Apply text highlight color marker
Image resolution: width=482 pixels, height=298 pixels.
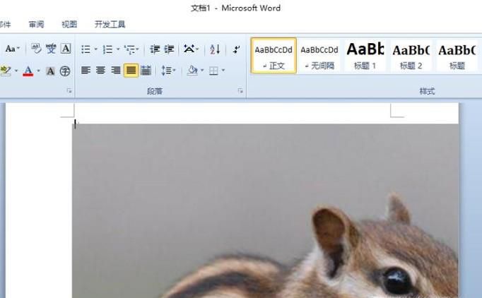click(6, 71)
